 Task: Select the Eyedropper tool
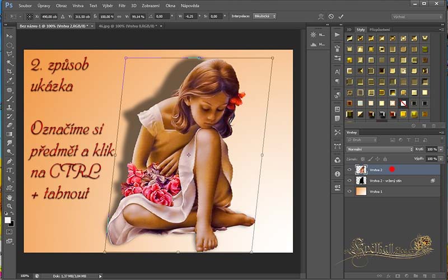coord(10,81)
